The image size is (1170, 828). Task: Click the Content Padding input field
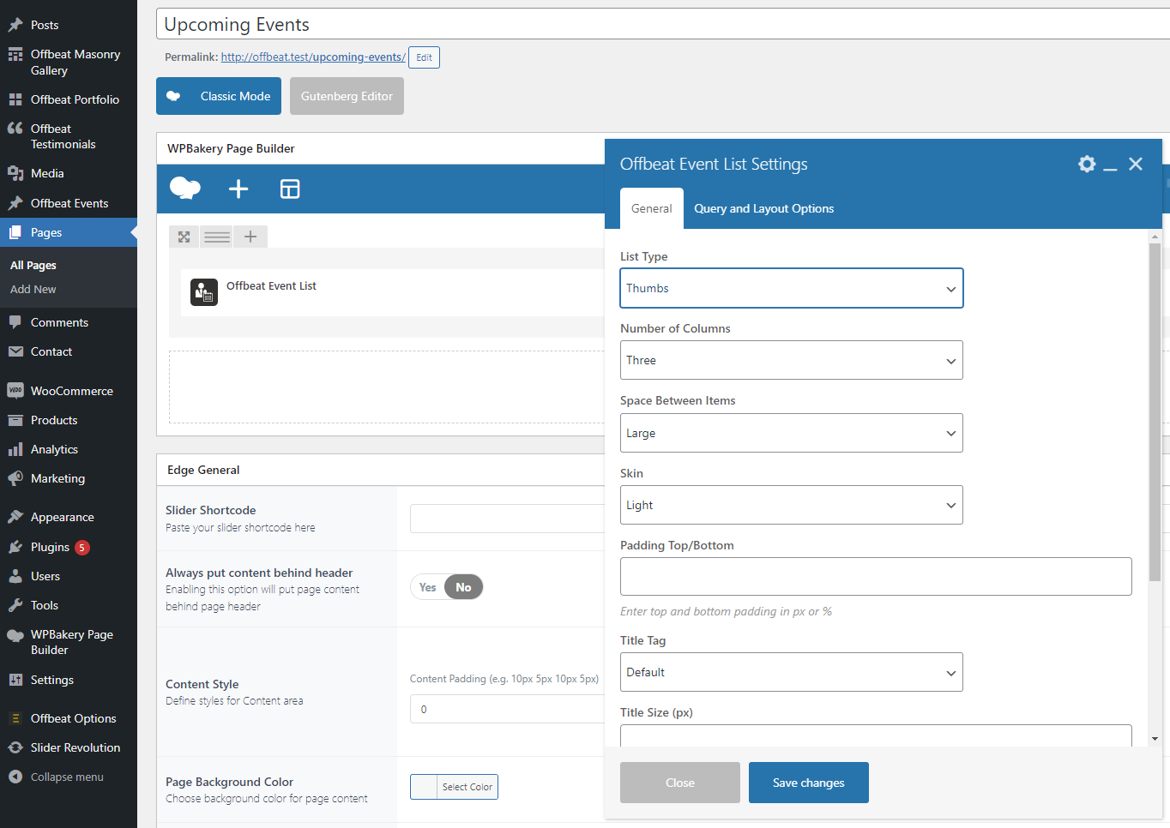pos(508,709)
